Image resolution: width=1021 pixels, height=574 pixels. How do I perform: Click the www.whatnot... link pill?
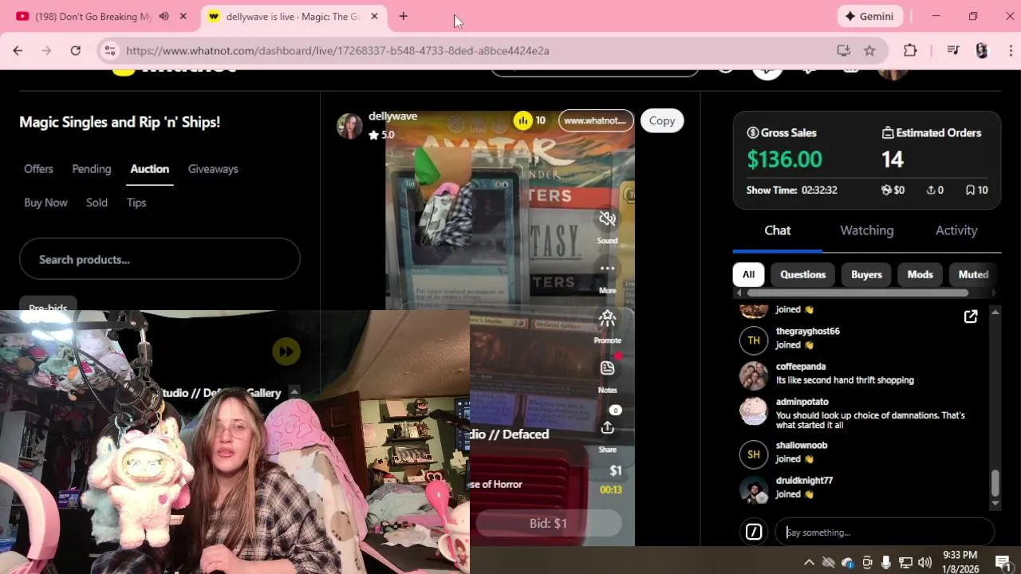(x=596, y=120)
